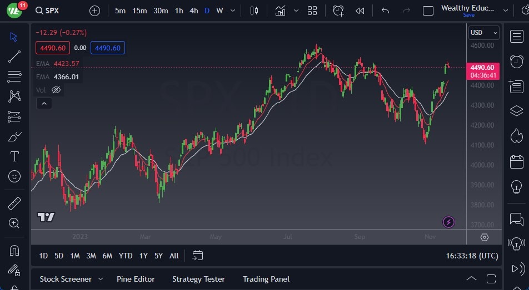
Task: Click the red sell price 4490.60 box
Action: (x=53, y=48)
